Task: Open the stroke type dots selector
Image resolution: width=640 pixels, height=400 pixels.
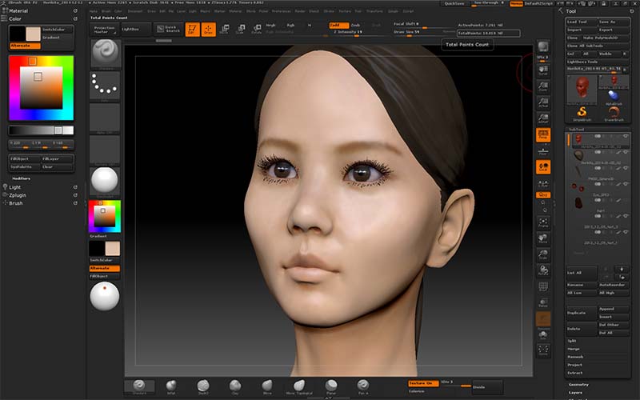Action: [105, 86]
